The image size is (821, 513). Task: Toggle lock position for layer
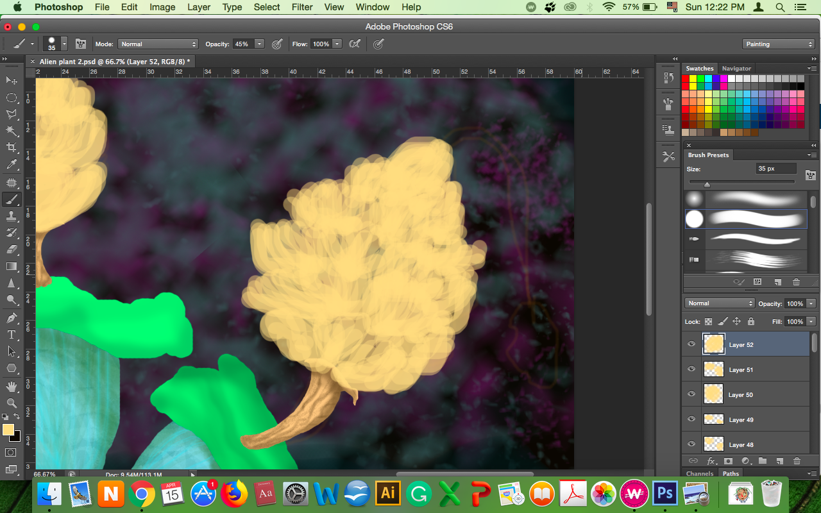(737, 321)
